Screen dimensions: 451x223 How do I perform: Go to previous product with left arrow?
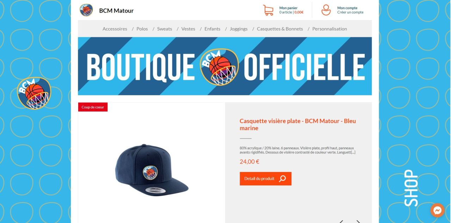tap(341, 221)
